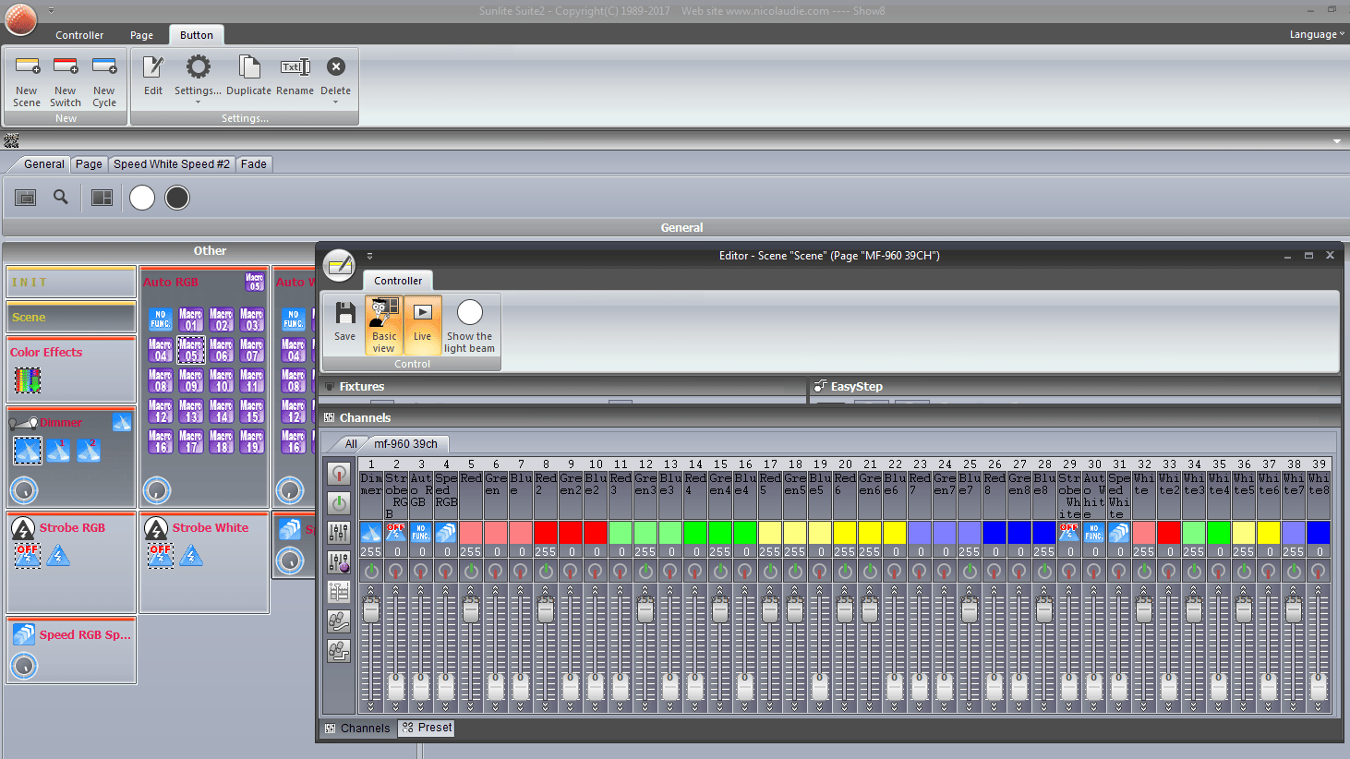Select the Scene button in Other panel
Image resolution: width=1350 pixels, height=759 pixels.
(71, 317)
